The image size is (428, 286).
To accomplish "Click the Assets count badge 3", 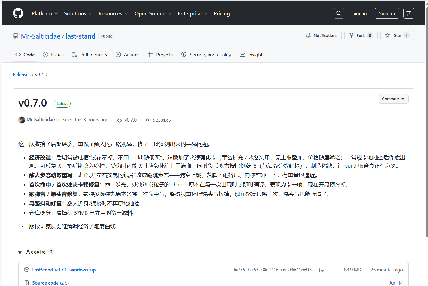I will pyautogui.click(x=51, y=252).
